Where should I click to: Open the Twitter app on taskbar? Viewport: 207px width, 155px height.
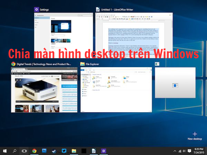pyautogui.click(x=64, y=151)
